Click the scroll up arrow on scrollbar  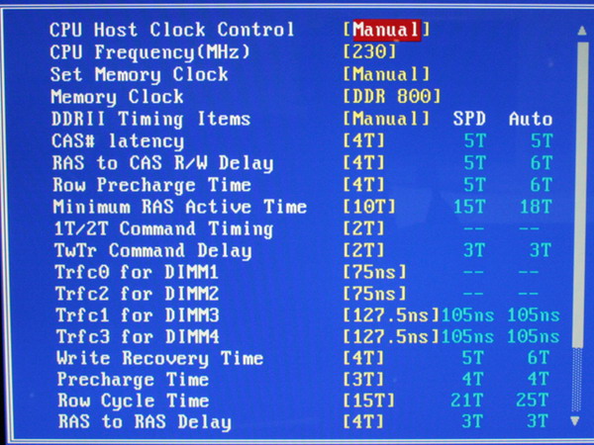[578, 30]
